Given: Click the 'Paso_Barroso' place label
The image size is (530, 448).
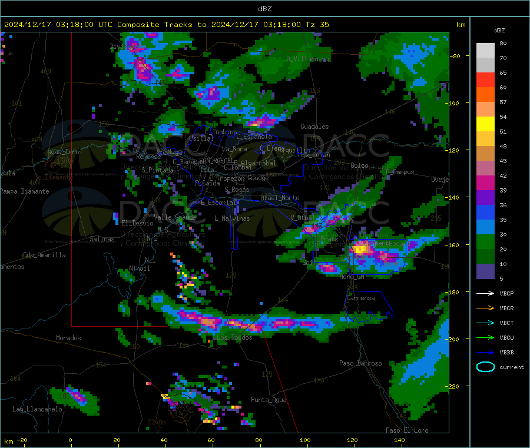Looking at the screenshot, I should (x=360, y=363).
